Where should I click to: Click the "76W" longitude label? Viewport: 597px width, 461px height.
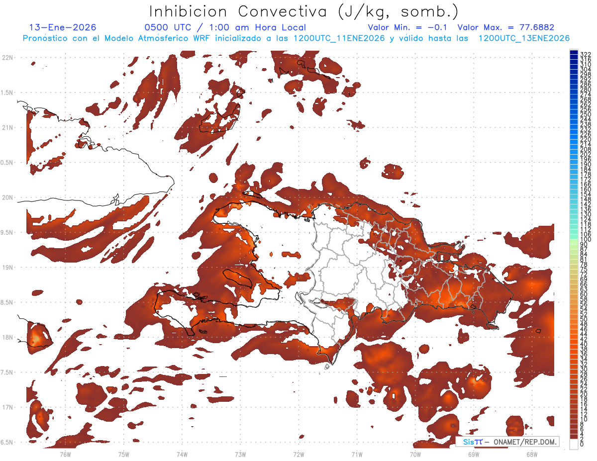[65, 454]
